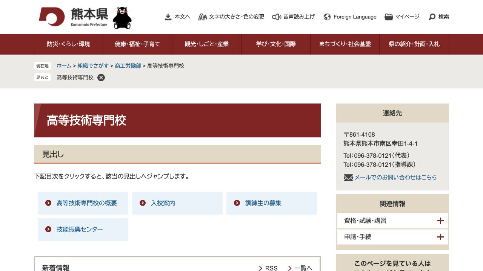
Task: Click the envelope mail icon
Action: tap(348, 177)
